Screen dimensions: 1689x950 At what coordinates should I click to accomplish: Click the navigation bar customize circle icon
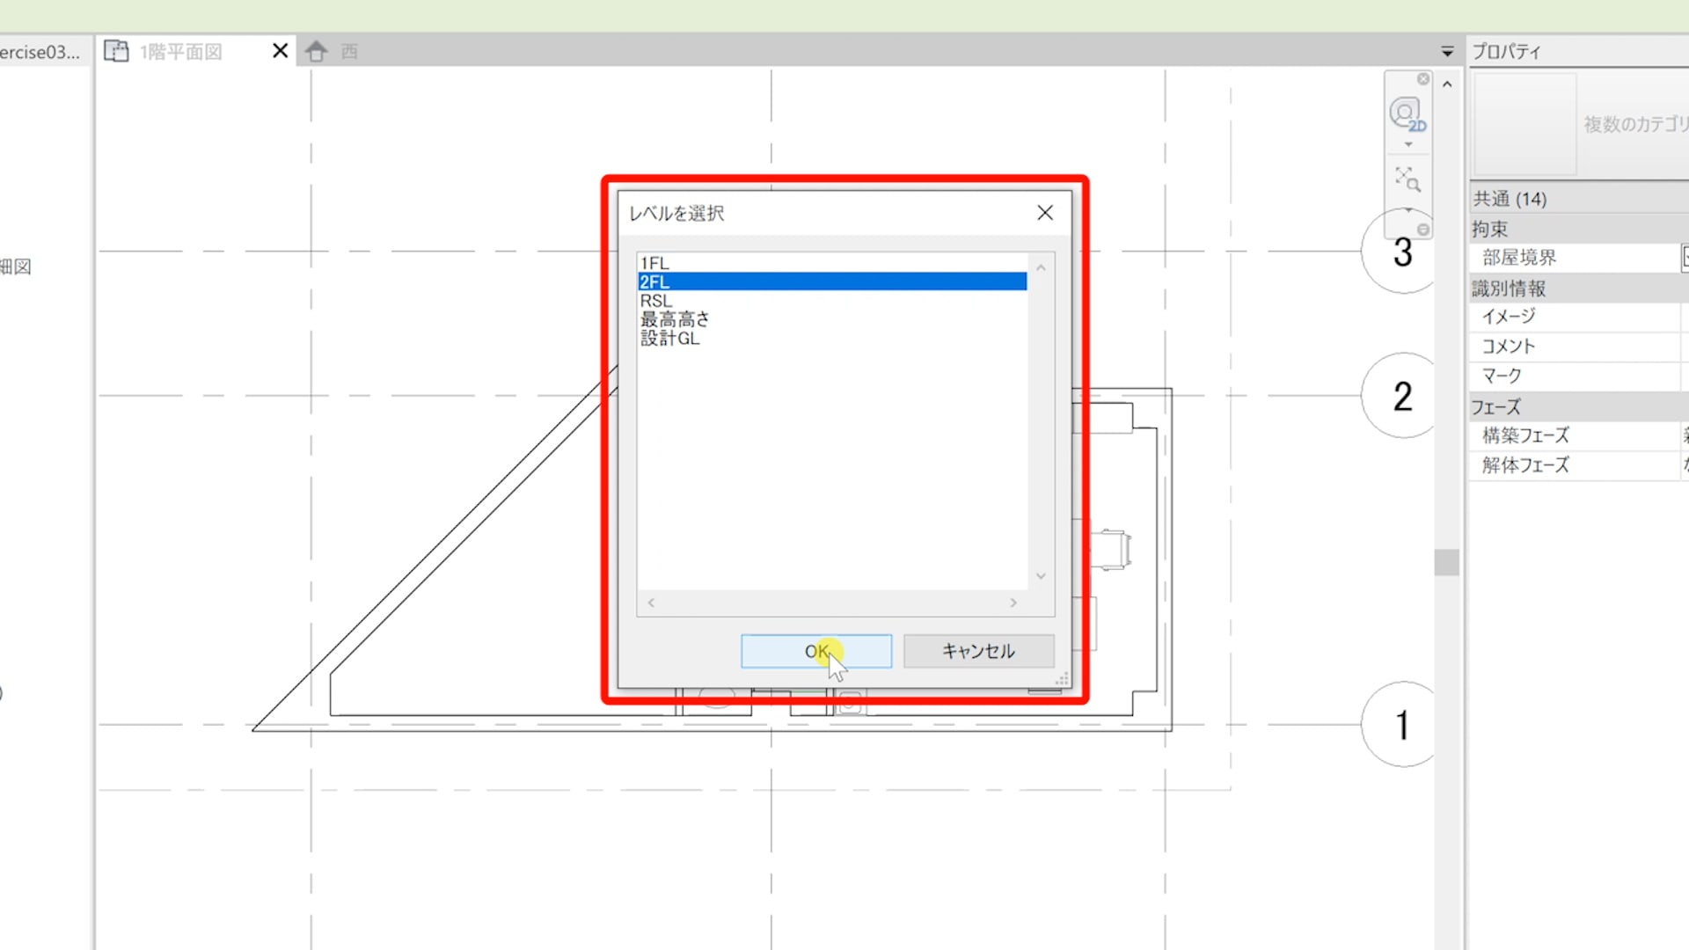pos(1423,230)
